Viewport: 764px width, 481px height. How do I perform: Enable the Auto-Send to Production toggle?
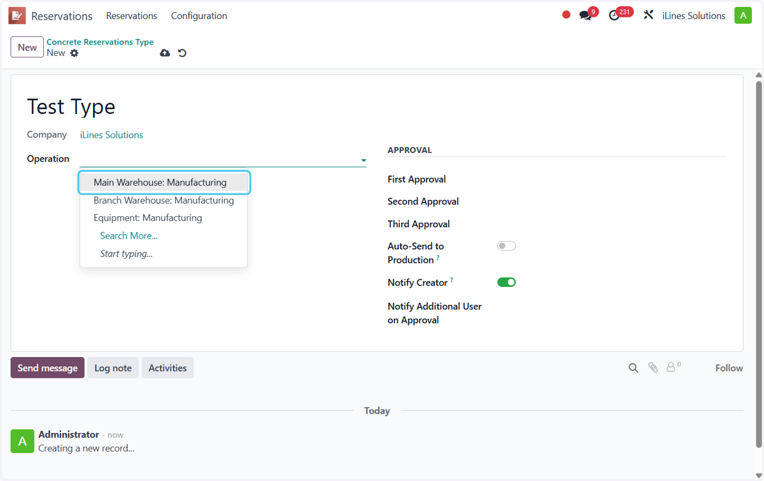pyautogui.click(x=506, y=246)
